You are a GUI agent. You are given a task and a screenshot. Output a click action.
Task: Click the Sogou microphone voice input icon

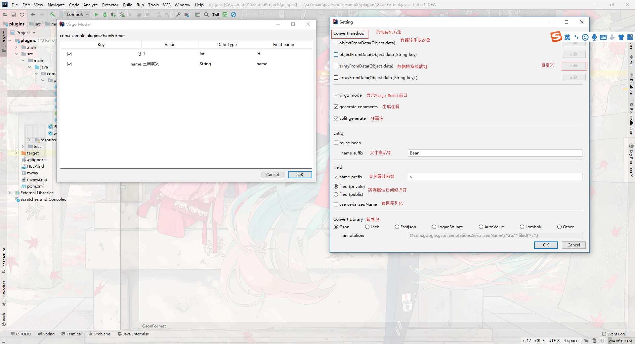(594, 37)
